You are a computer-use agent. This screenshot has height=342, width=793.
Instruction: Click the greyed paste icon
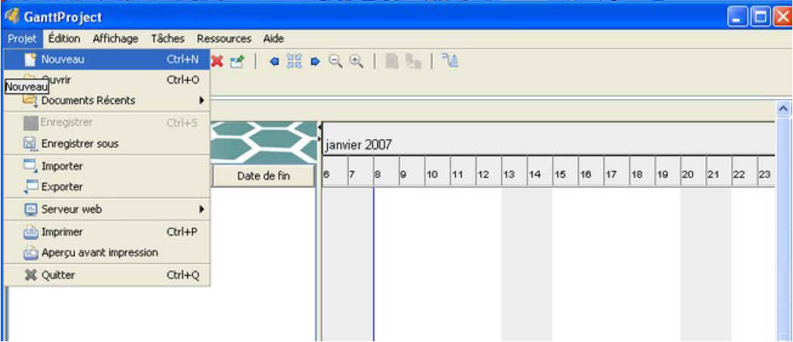coord(414,61)
